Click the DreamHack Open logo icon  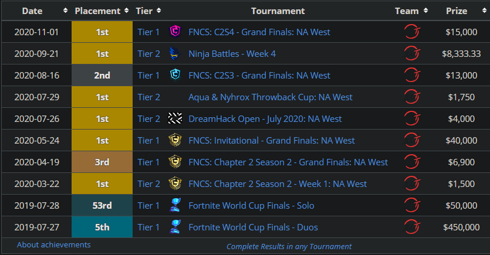[175, 118]
